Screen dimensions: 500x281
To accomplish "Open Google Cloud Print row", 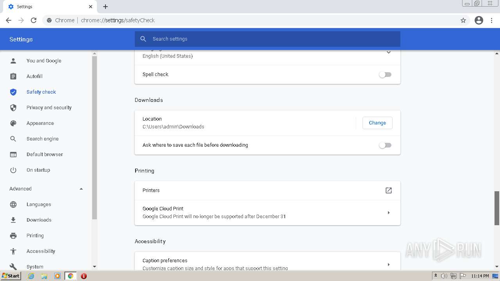I will click(268, 213).
